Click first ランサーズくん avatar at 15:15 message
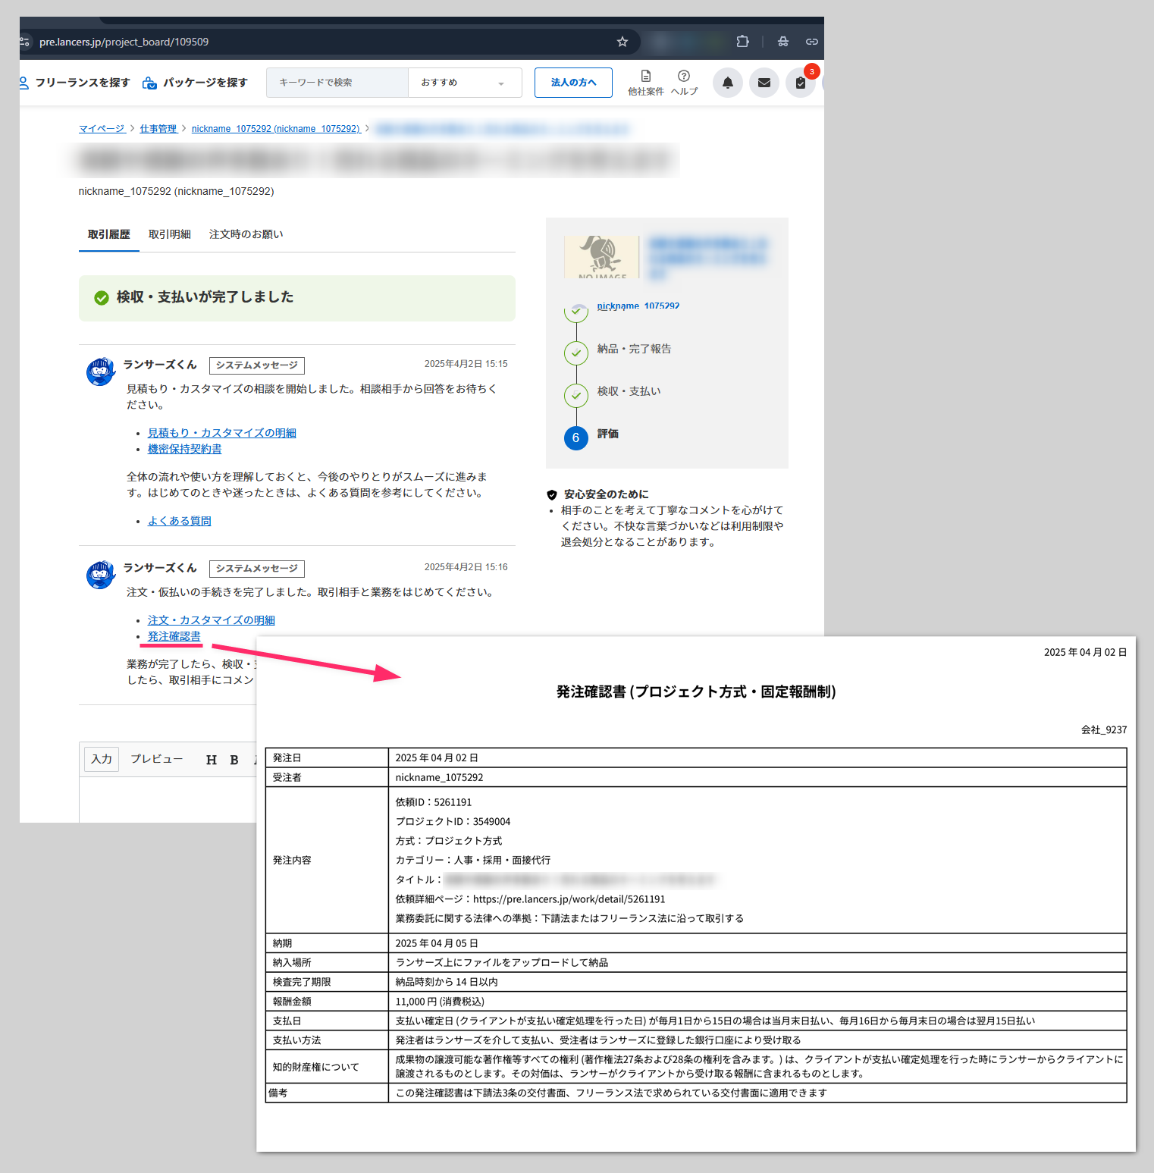Viewport: 1154px width, 1173px height. tap(101, 372)
